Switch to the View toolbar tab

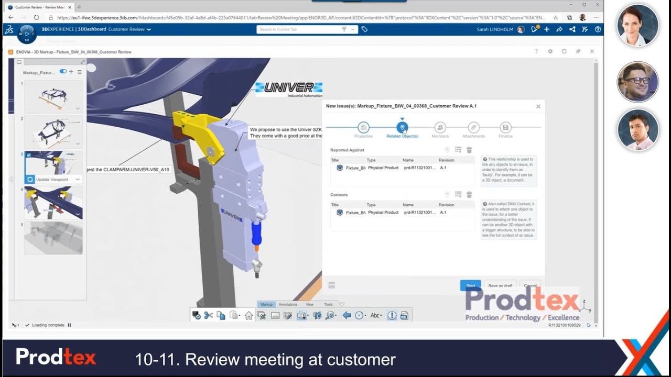coord(309,304)
